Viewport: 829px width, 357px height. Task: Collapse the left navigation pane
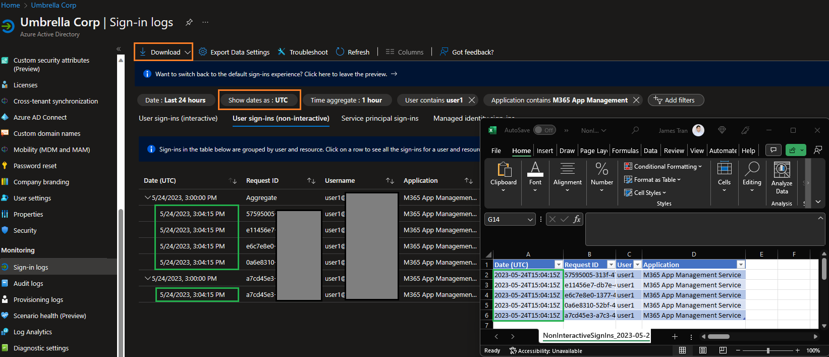[x=119, y=49]
